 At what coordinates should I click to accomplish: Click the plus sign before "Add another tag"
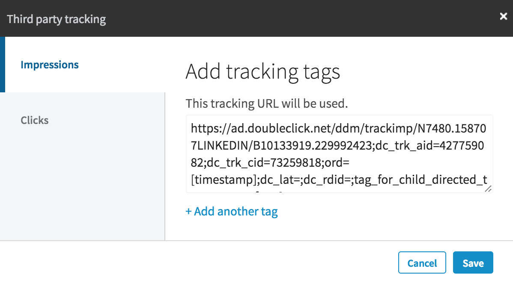(x=188, y=212)
